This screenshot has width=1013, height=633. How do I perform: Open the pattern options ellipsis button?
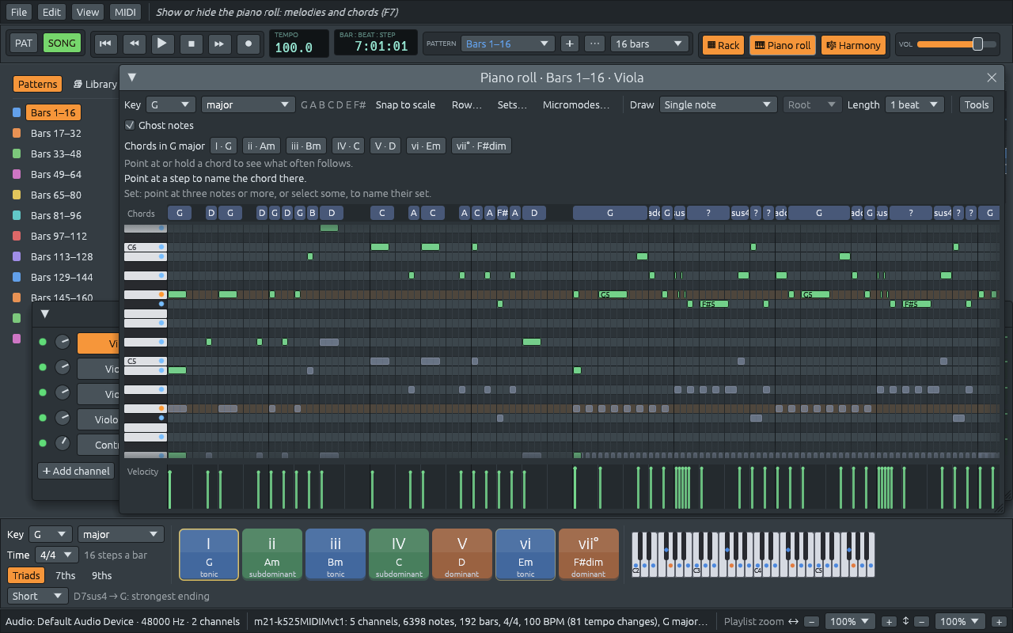click(x=595, y=44)
